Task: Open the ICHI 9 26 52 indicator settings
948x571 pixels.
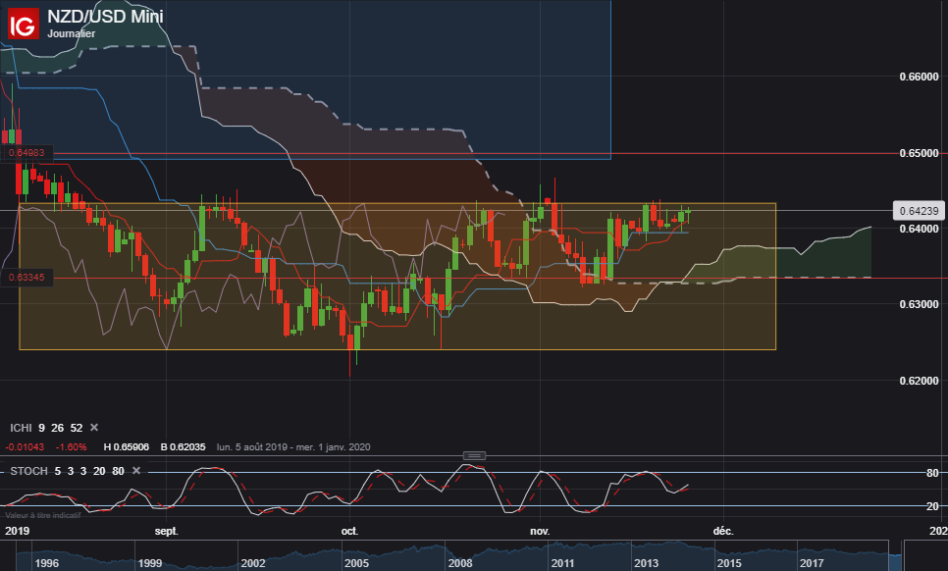Action: pos(46,428)
